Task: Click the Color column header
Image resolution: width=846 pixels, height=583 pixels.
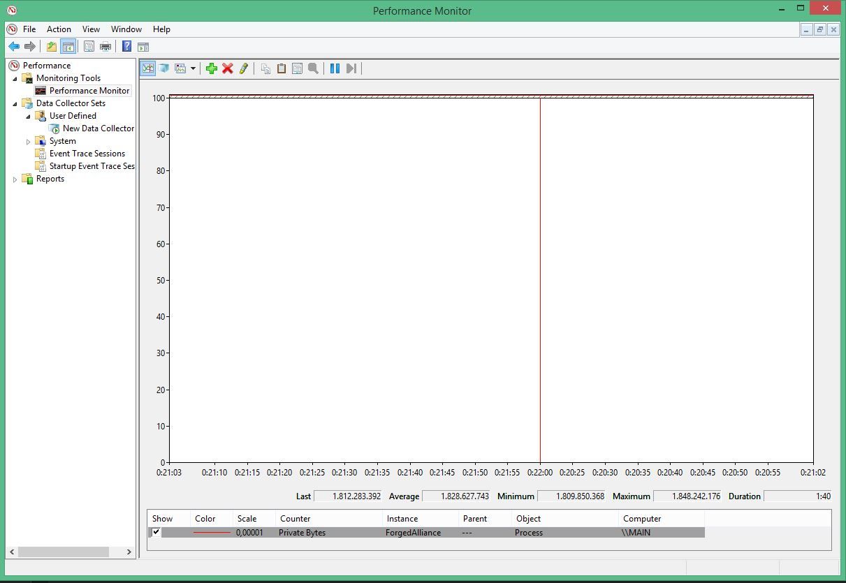Action: pyautogui.click(x=205, y=519)
